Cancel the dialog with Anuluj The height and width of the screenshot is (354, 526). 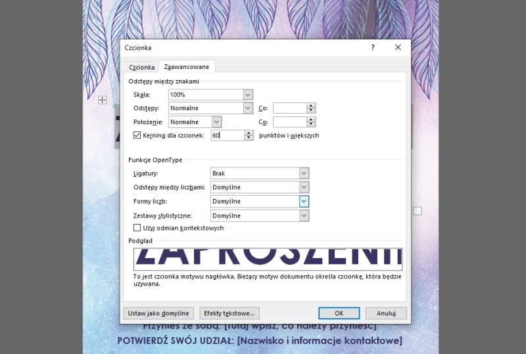click(386, 313)
